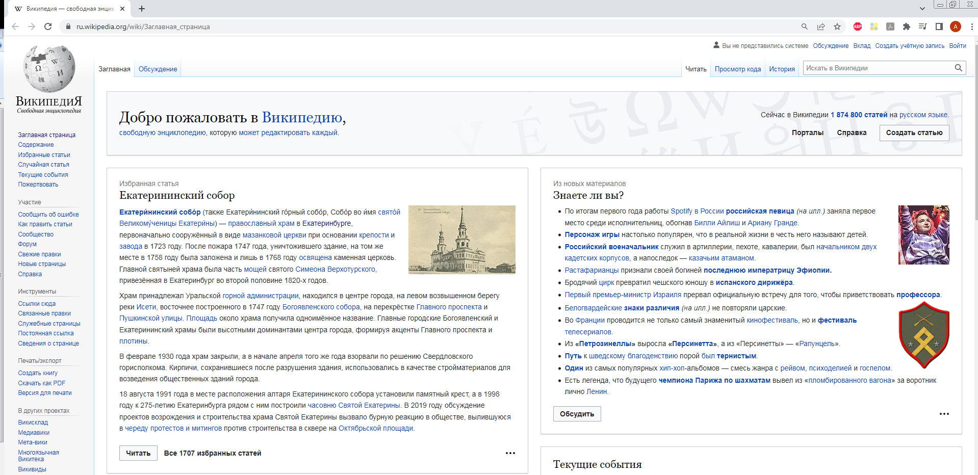The width and height of the screenshot is (978, 475).
Task: Click the Читать button under featured article
Action: pyautogui.click(x=138, y=453)
